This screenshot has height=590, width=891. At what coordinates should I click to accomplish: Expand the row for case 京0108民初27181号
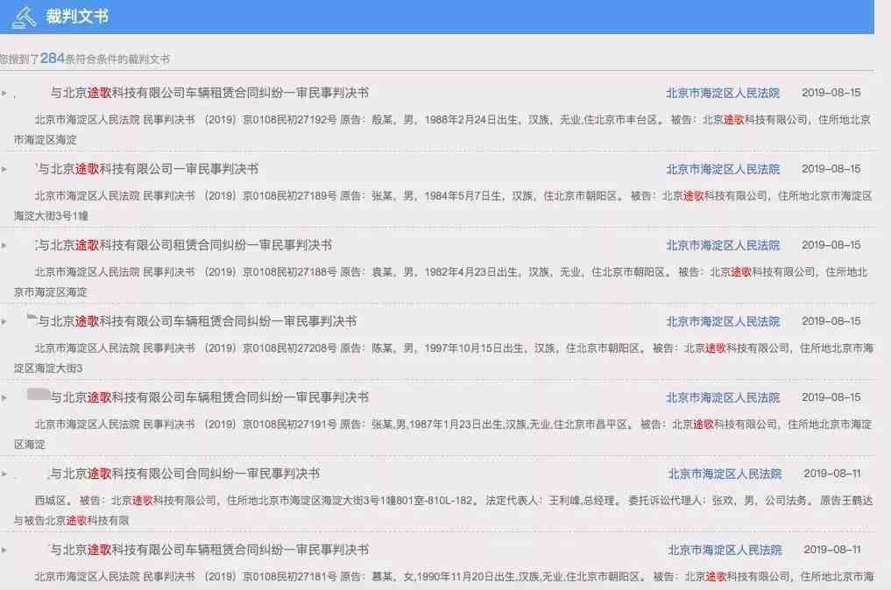coord(4,550)
